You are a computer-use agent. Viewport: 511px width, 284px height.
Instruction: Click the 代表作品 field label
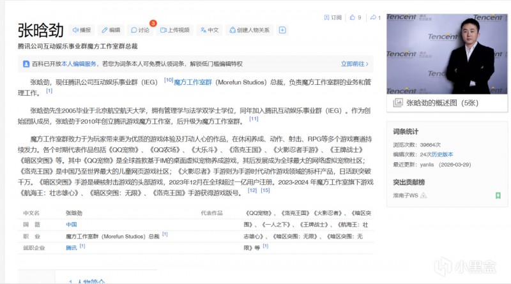click(211, 213)
